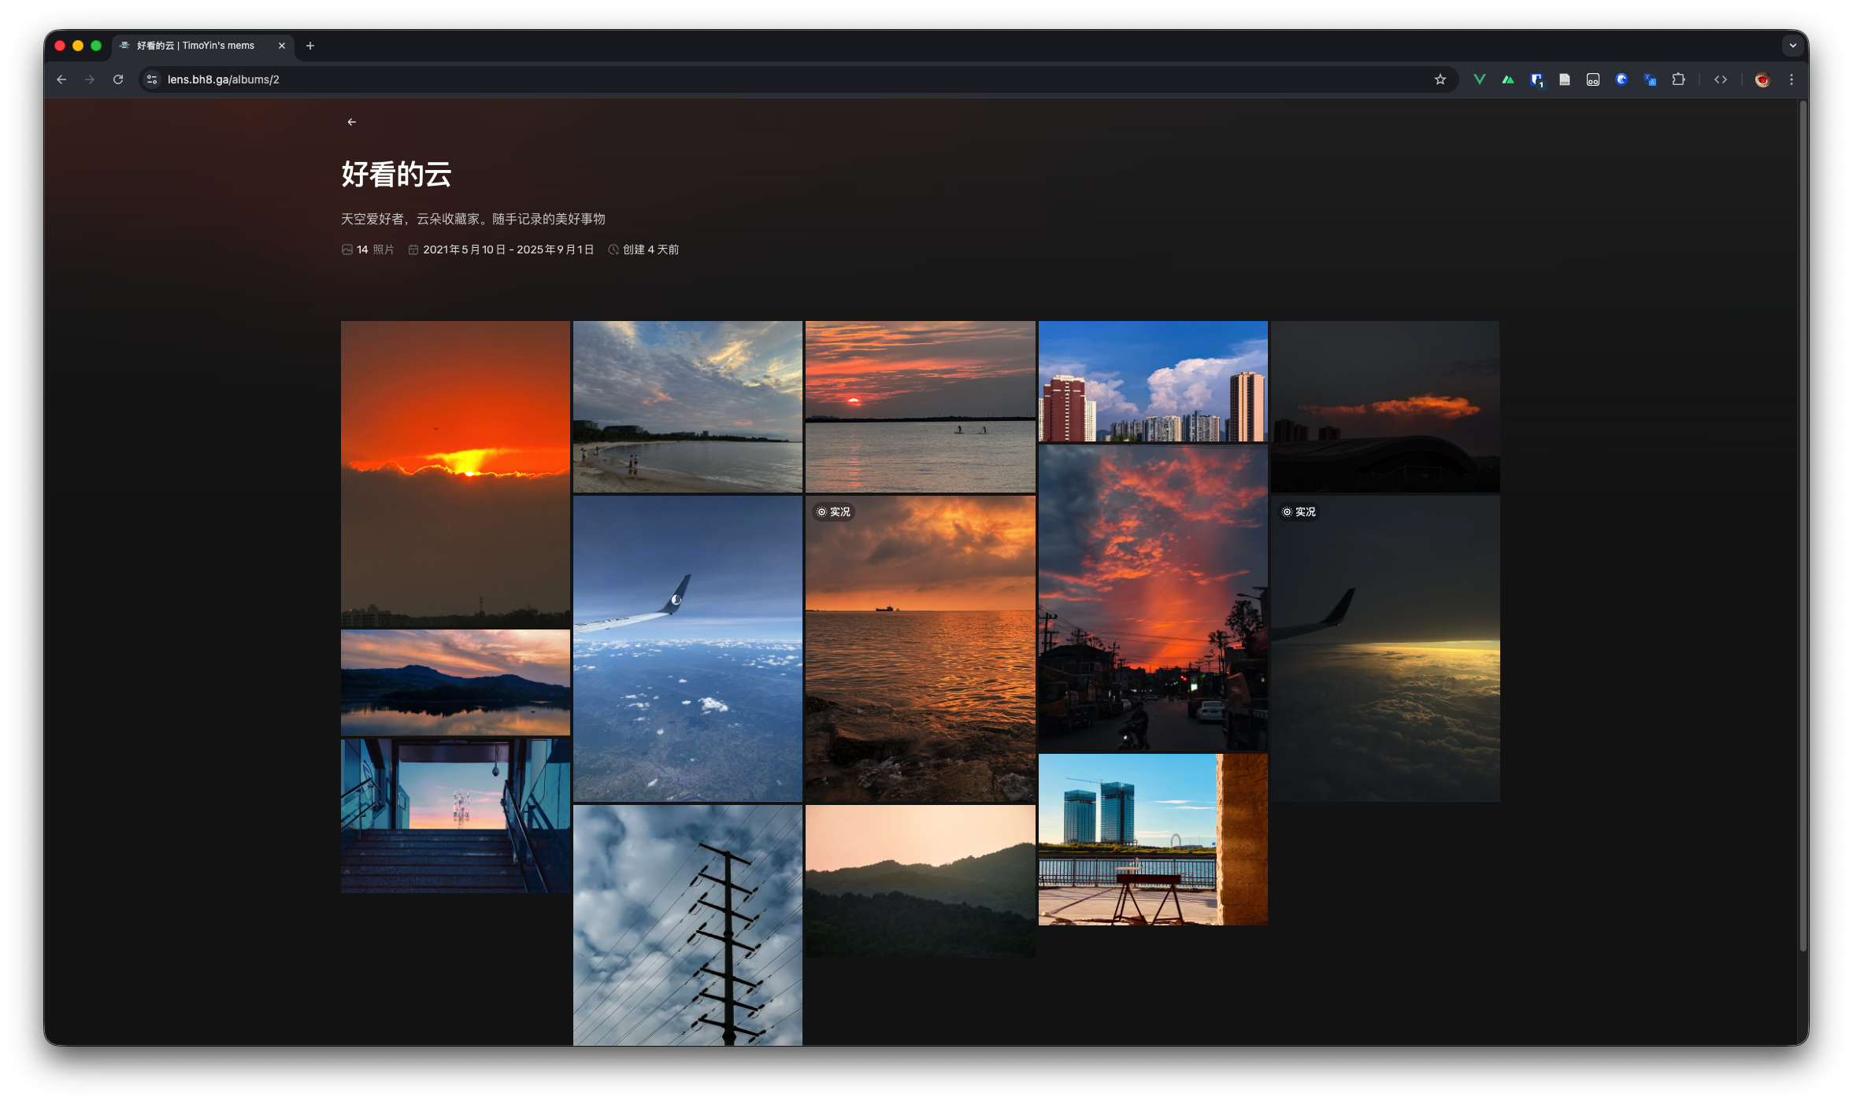The image size is (1853, 1104).
Task: Select the 好看的云 browser tab
Action: pyautogui.click(x=195, y=46)
